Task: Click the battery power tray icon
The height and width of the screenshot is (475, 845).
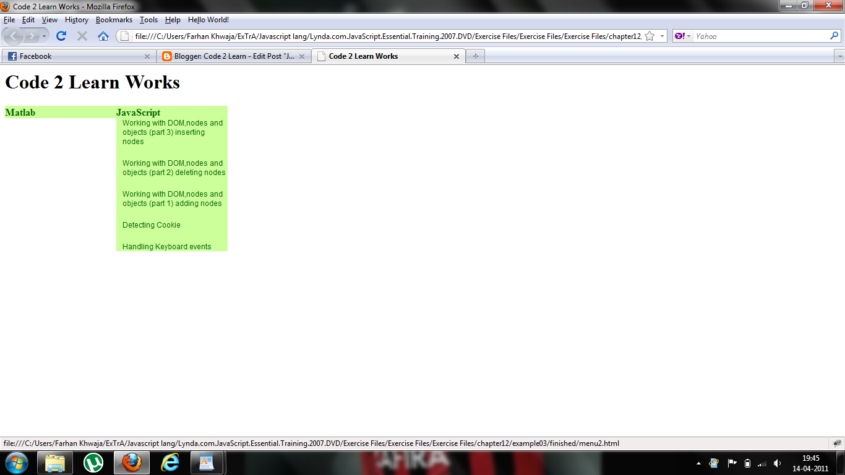Action: click(x=747, y=463)
